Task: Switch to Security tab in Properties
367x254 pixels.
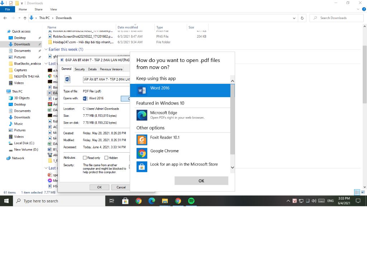Action: pos(80,69)
